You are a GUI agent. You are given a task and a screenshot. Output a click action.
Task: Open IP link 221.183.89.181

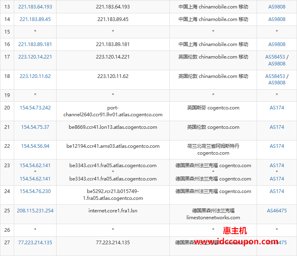pyautogui.click(x=35, y=44)
